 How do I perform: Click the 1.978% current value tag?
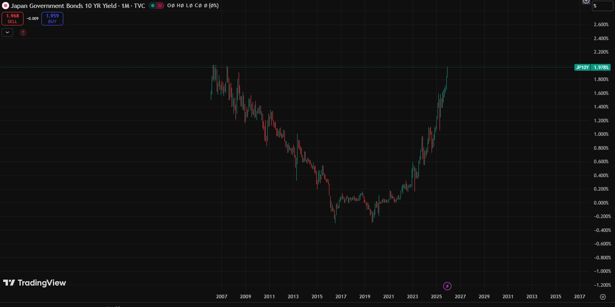pos(601,68)
